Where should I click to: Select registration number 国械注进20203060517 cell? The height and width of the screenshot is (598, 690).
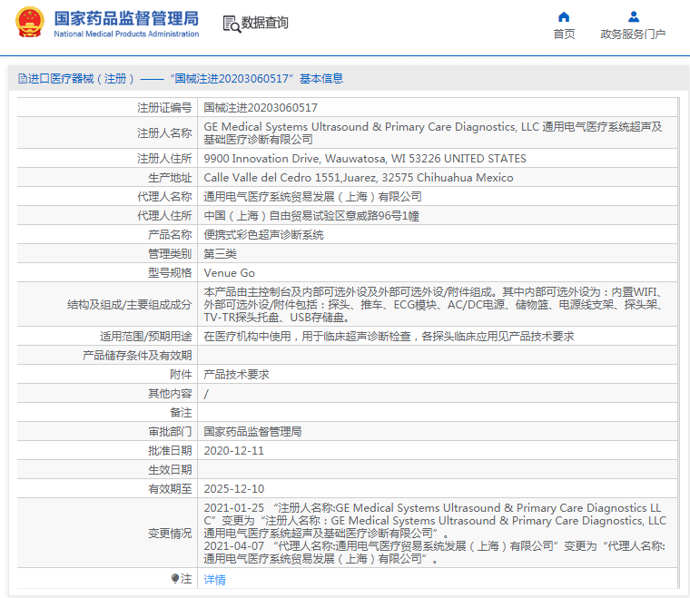click(x=261, y=108)
